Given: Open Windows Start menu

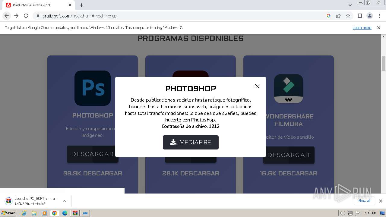Looking at the screenshot, I should [x=8, y=213].
